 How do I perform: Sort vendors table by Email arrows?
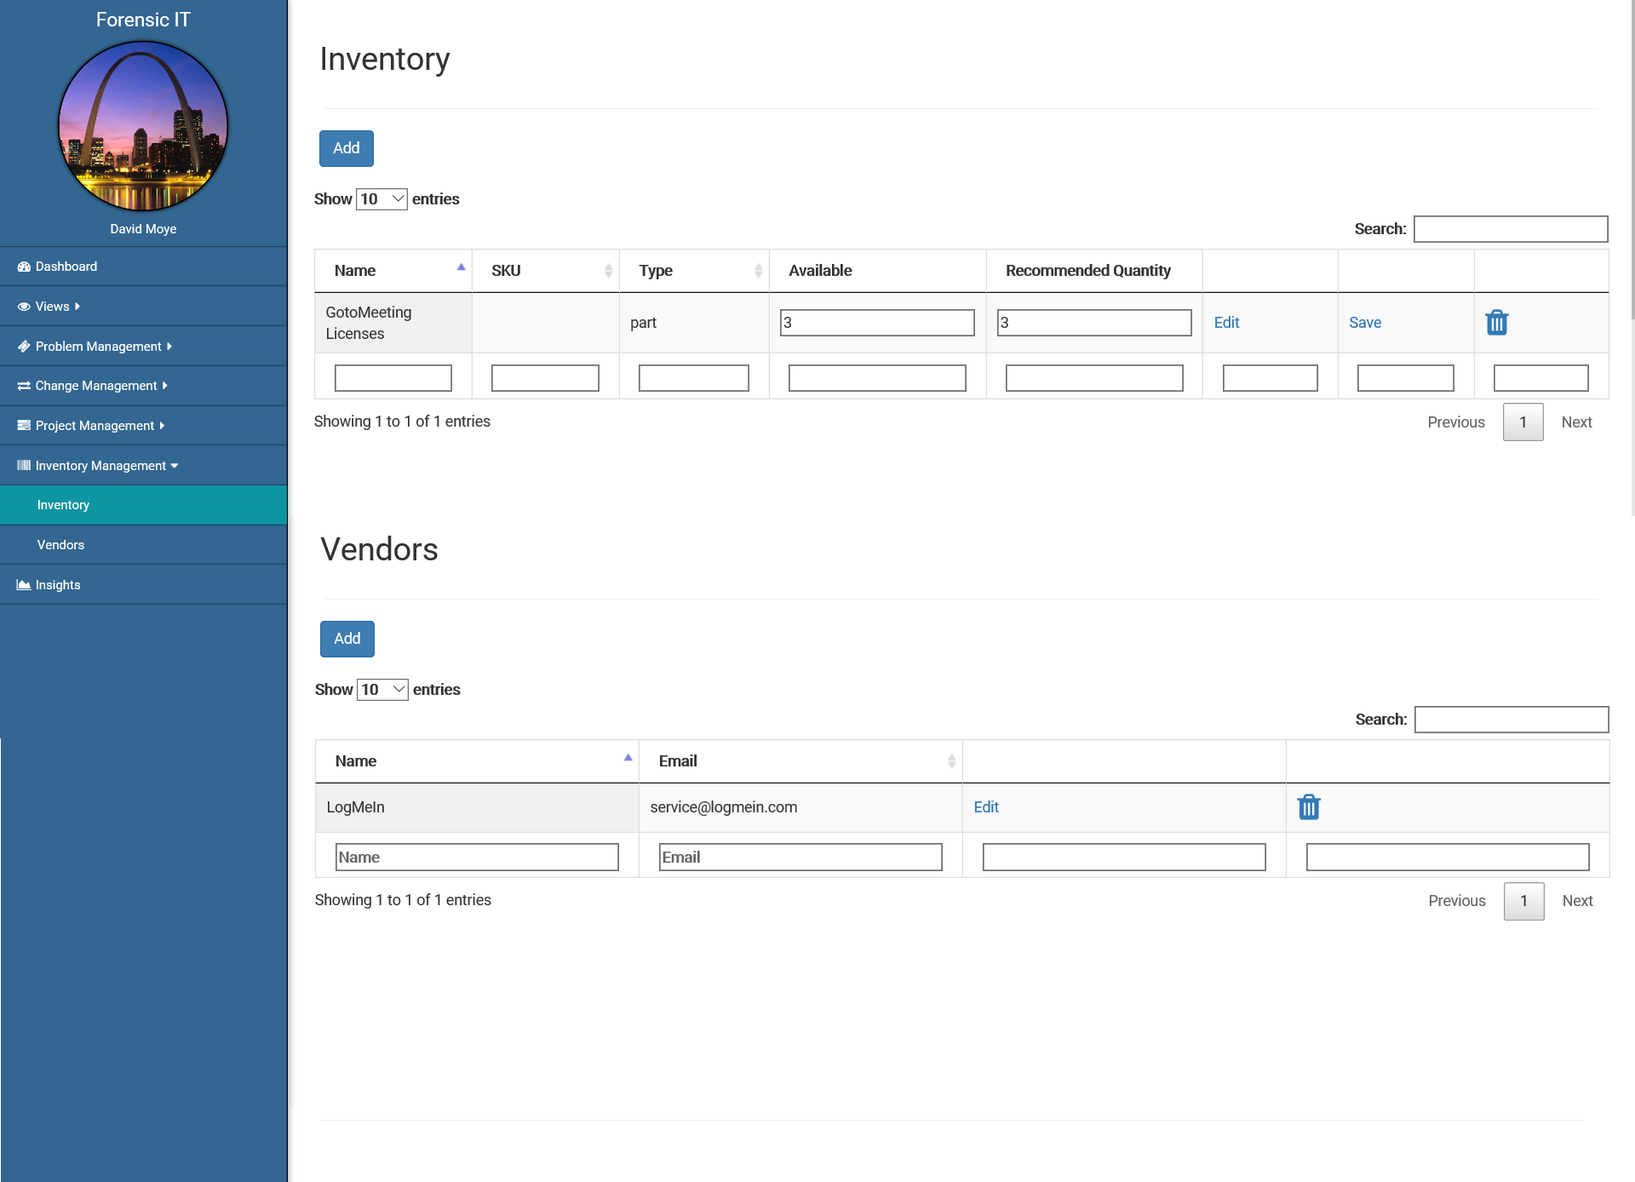(x=951, y=761)
